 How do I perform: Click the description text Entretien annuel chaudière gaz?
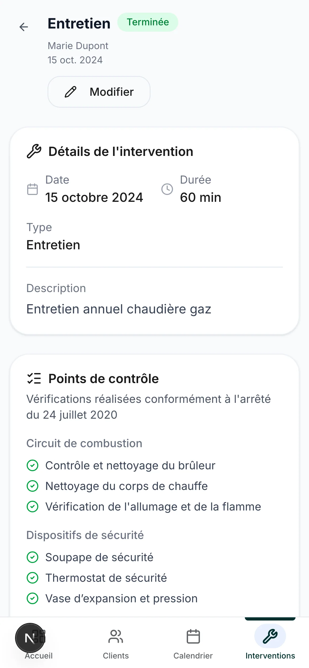(119, 309)
